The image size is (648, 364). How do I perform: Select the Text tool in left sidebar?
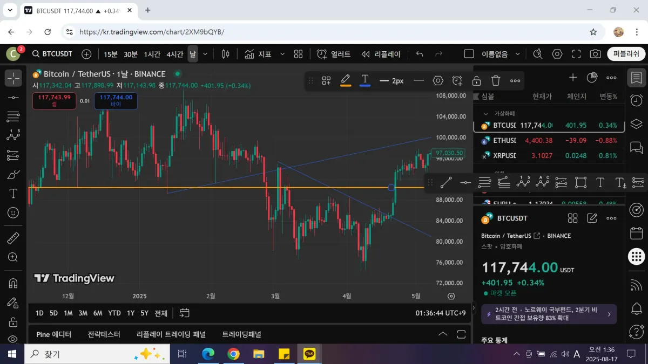(13, 193)
